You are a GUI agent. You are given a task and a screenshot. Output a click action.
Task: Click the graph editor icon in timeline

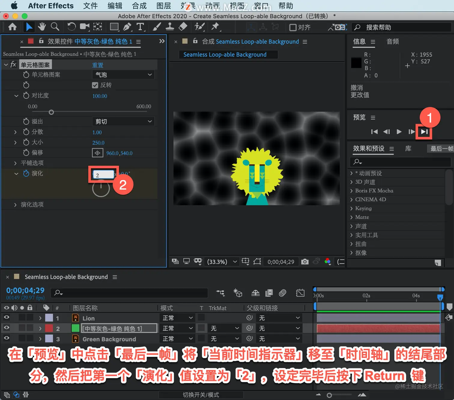coord(300,293)
